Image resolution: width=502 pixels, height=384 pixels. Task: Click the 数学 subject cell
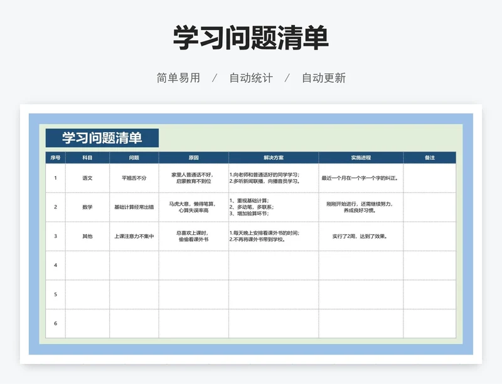(87, 207)
